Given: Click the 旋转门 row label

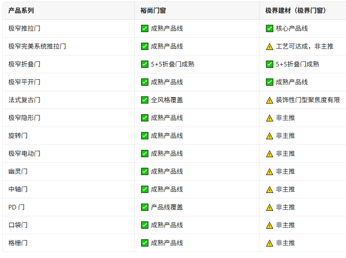Looking at the screenshot, I should point(18,136).
